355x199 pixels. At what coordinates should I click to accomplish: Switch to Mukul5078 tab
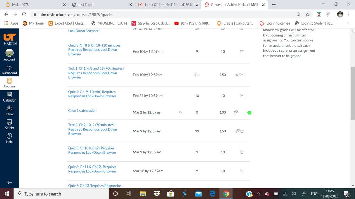(x=36, y=4)
